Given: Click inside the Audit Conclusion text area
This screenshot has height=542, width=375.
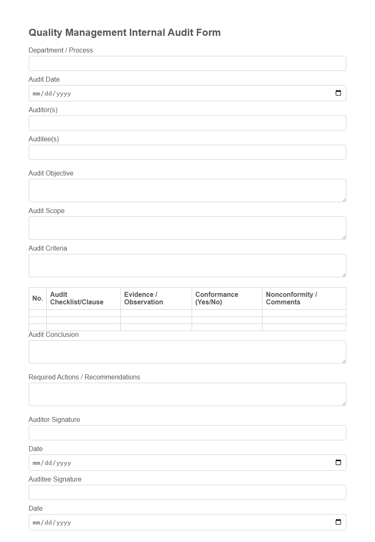Looking at the screenshot, I should [x=187, y=351].
